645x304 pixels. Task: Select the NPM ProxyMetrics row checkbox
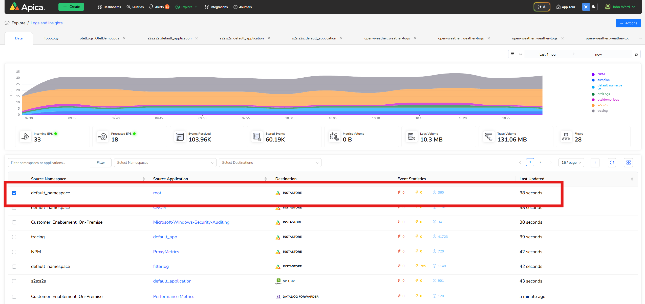pos(14,252)
